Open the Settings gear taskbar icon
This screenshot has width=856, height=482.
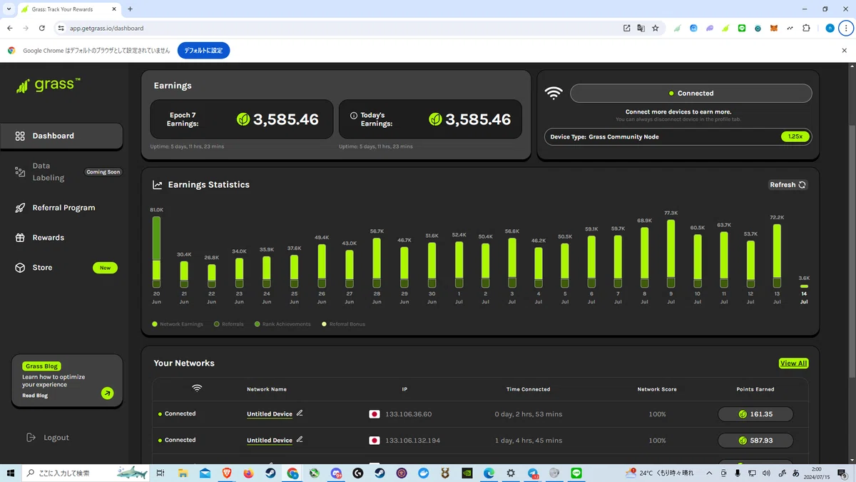(x=511, y=473)
